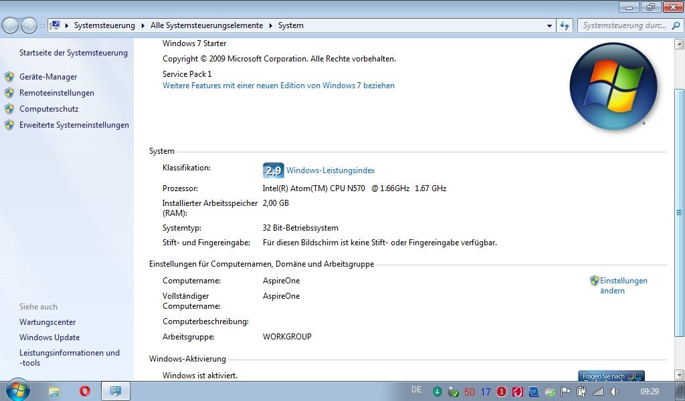Click the '2,00 GB' RAM value
The width and height of the screenshot is (685, 401).
pyautogui.click(x=276, y=203)
